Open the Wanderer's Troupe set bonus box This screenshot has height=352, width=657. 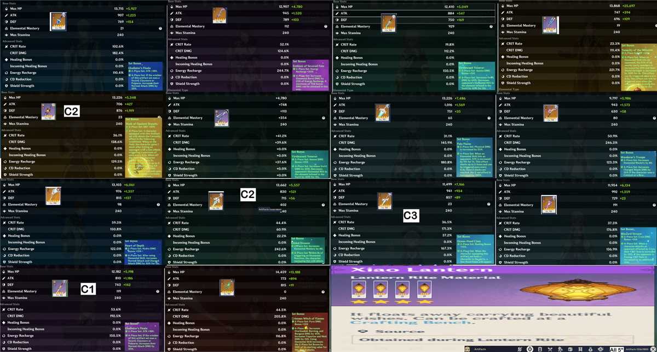[637, 163]
